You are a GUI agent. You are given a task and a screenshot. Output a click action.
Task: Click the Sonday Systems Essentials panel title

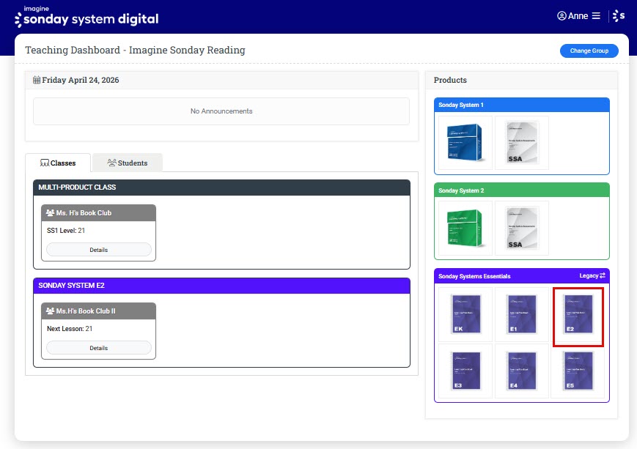474,276
